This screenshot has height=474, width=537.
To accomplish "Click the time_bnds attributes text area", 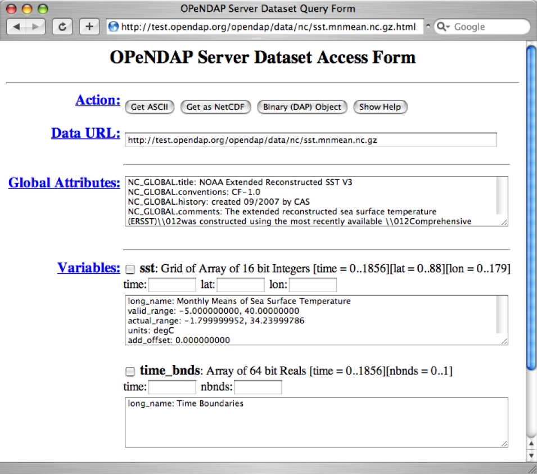I will point(317,423).
